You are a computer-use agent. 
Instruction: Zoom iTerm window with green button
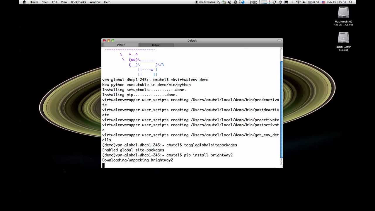(x=113, y=40)
